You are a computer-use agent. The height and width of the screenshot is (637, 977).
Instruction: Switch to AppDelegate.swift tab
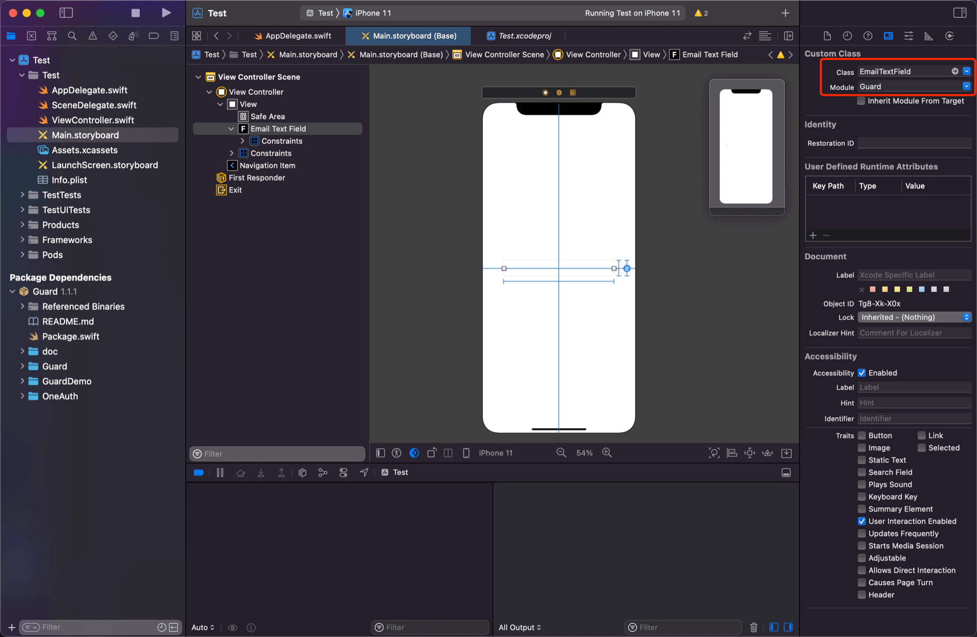coord(298,36)
